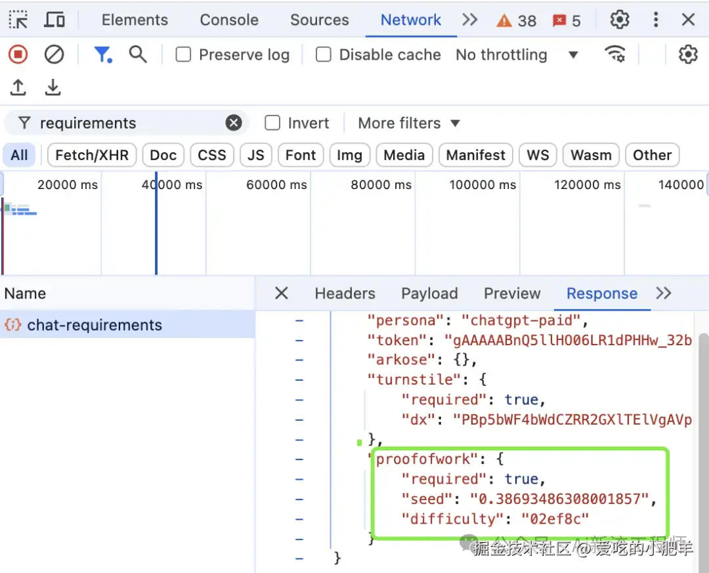Click the "difficulty" value line
The height and width of the screenshot is (573, 709).
(x=495, y=519)
